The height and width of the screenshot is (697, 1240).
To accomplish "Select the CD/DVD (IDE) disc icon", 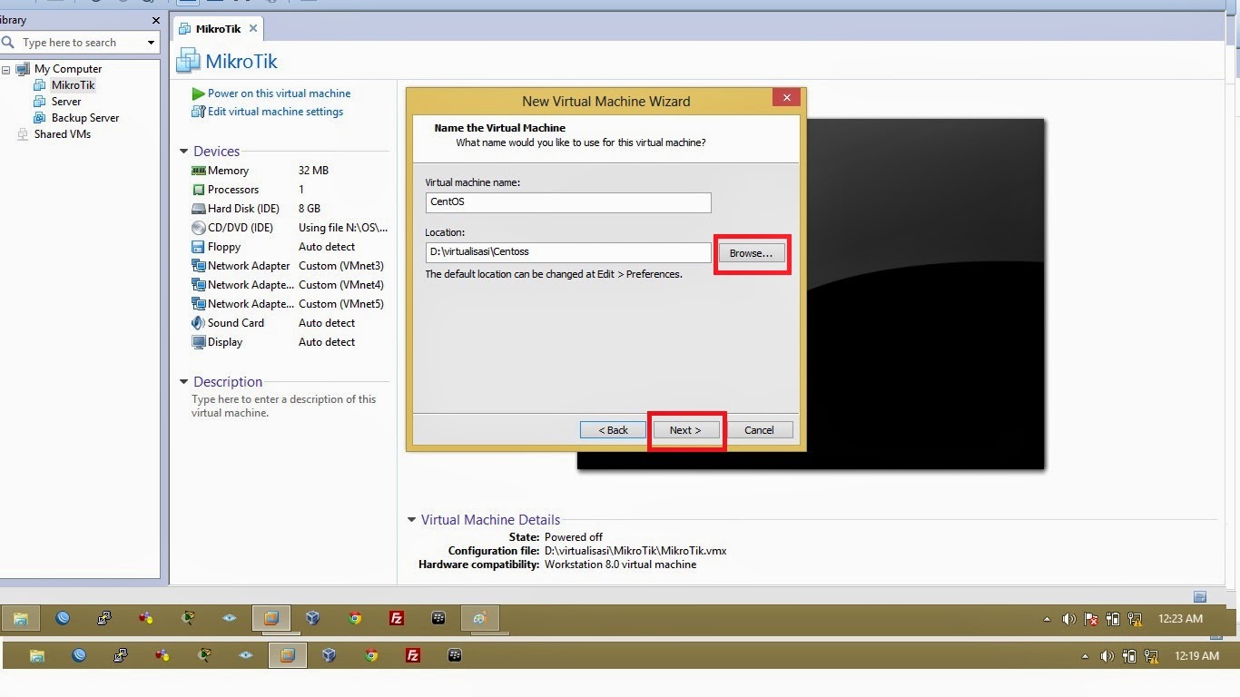I will click(x=199, y=228).
